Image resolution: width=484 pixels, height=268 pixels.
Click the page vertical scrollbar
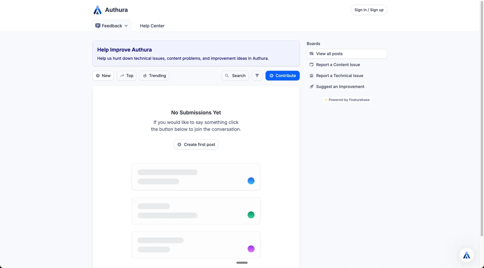pyautogui.click(x=482, y=118)
